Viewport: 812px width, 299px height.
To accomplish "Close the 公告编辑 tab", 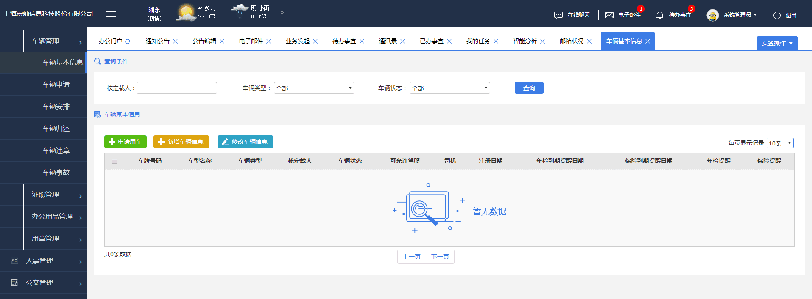I will 222,41.
